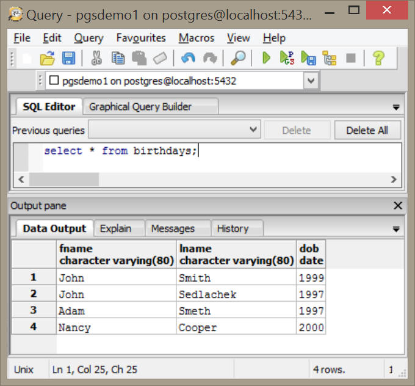Execute query with the green play icon

(x=266, y=58)
